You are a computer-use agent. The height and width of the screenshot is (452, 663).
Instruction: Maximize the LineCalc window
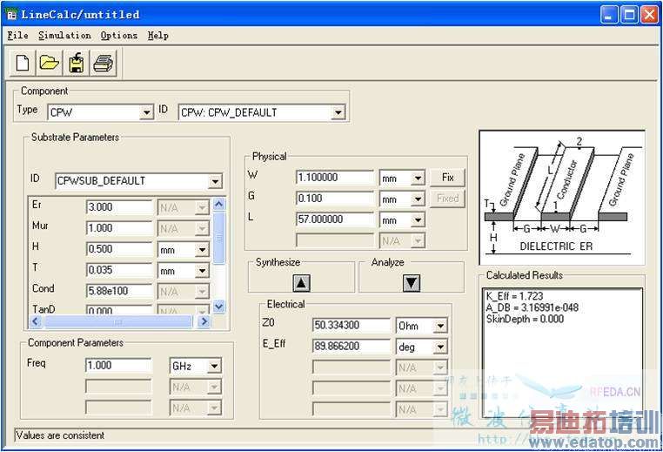pos(629,15)
